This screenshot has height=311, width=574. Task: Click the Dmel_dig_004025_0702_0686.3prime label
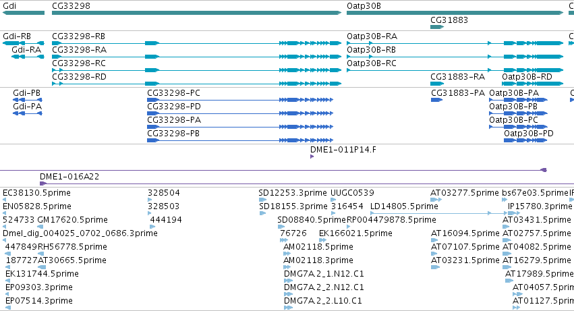80,233
